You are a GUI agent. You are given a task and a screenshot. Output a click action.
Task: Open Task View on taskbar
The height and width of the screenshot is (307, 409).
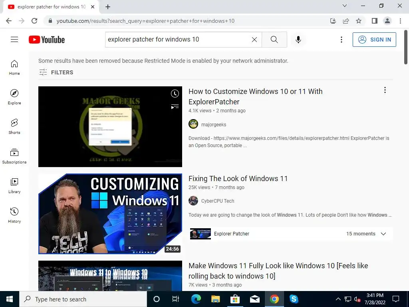(x=176, y=299)
